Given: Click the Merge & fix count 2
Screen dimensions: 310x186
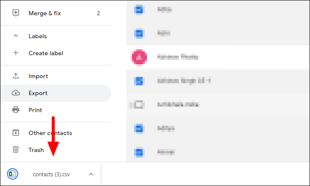Looking at the screenshot, I should tap(98, 13).
